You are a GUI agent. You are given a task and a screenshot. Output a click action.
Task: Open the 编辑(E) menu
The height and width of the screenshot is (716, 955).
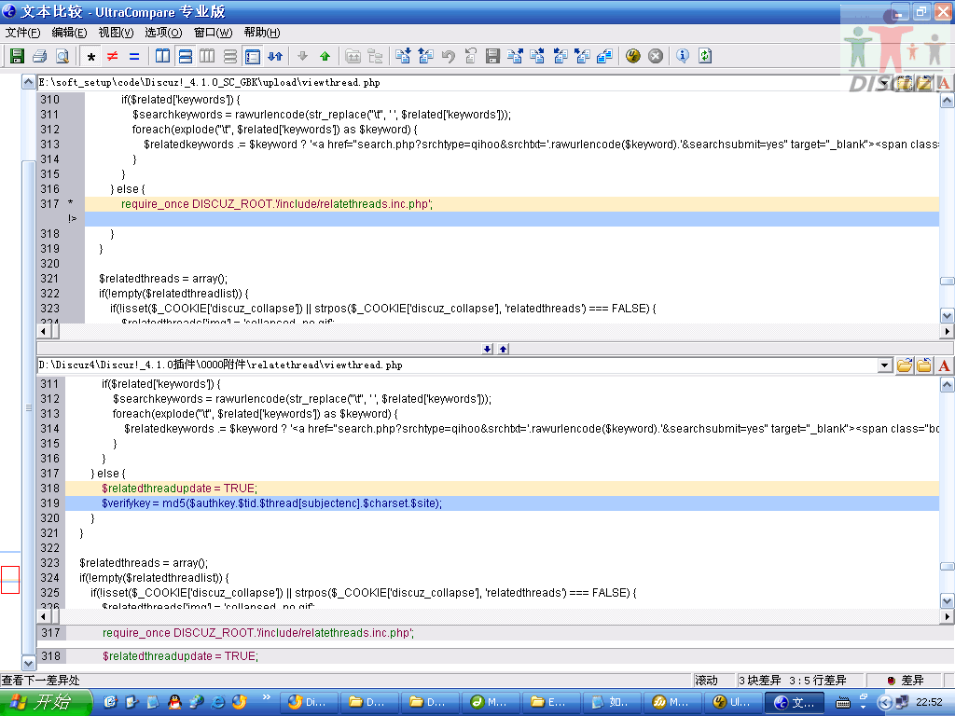tap(69, 33)
